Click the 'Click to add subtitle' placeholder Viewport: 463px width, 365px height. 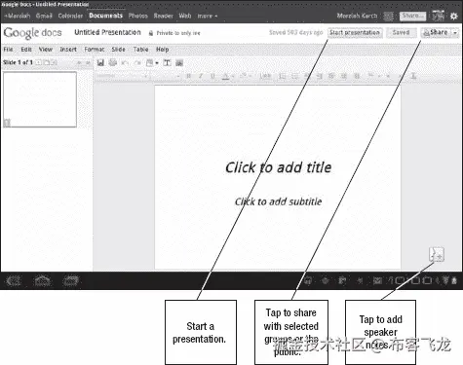[x=279, y=201]
